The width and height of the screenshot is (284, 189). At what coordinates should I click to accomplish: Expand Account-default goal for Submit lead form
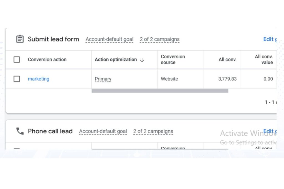pos(109,39)
